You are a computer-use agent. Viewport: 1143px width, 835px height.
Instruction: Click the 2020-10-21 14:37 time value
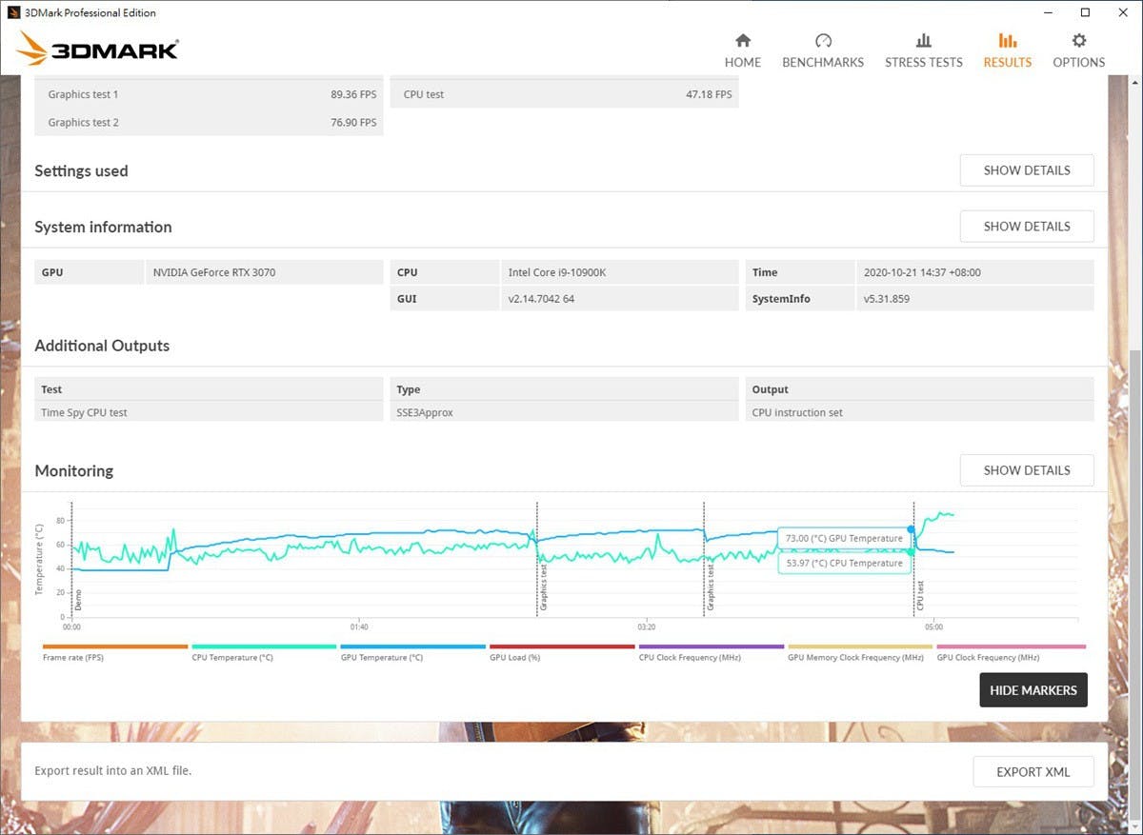974,272
